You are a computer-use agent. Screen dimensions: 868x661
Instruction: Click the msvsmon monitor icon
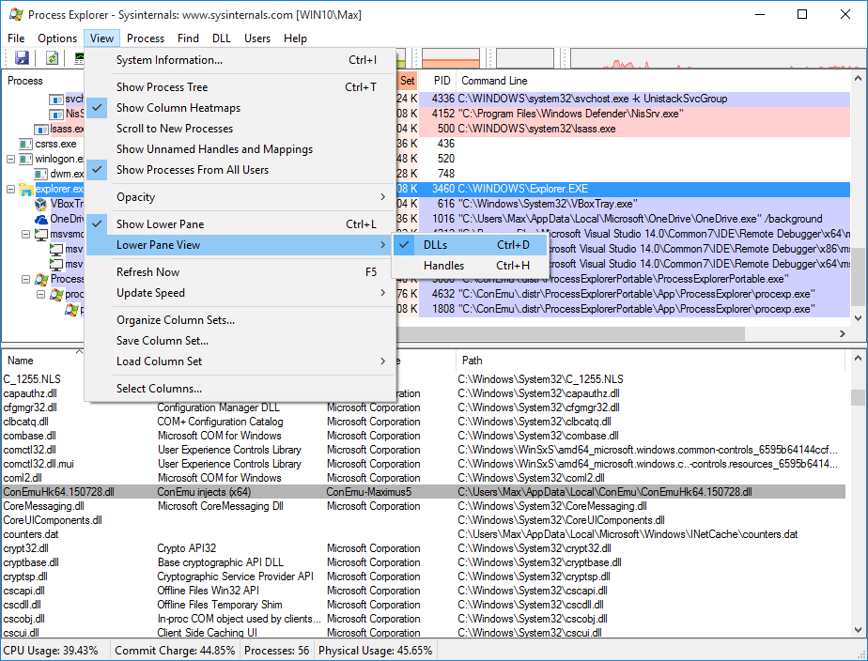[x=41, y=234]
